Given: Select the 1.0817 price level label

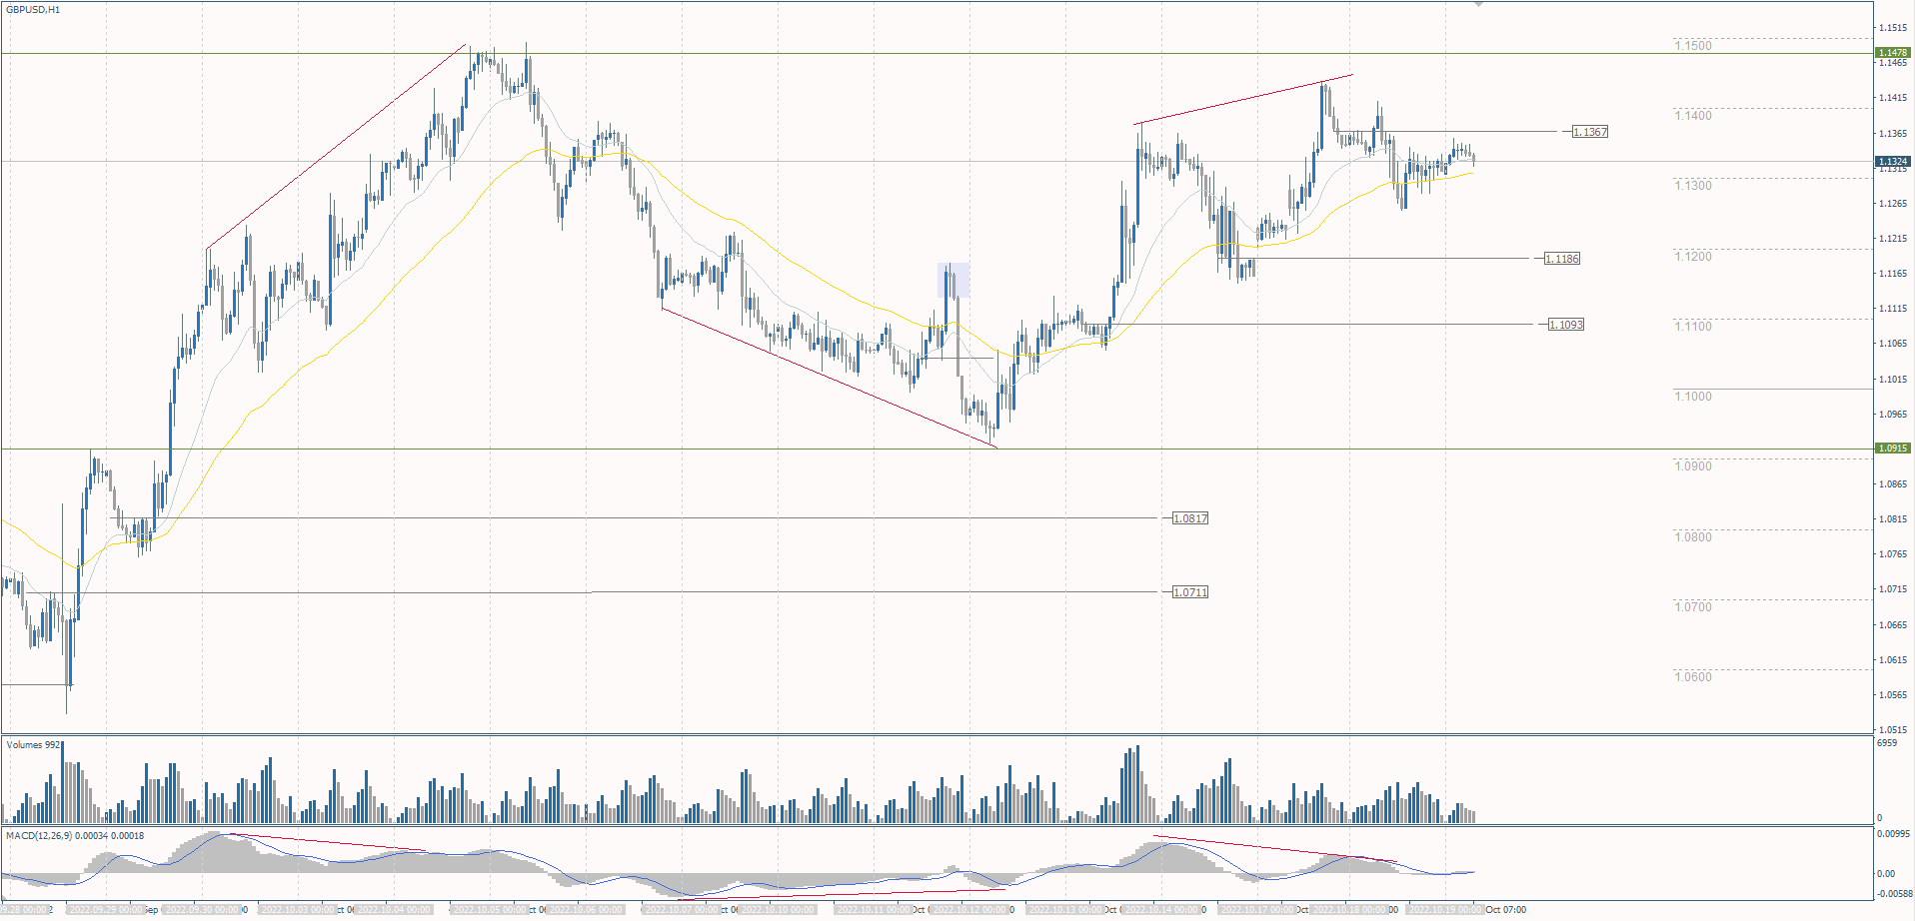Looking at the screenshot, I should click(1189, 518).
